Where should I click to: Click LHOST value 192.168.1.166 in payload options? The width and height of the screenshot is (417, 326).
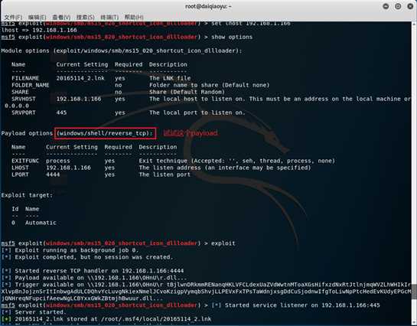point(68,168)
